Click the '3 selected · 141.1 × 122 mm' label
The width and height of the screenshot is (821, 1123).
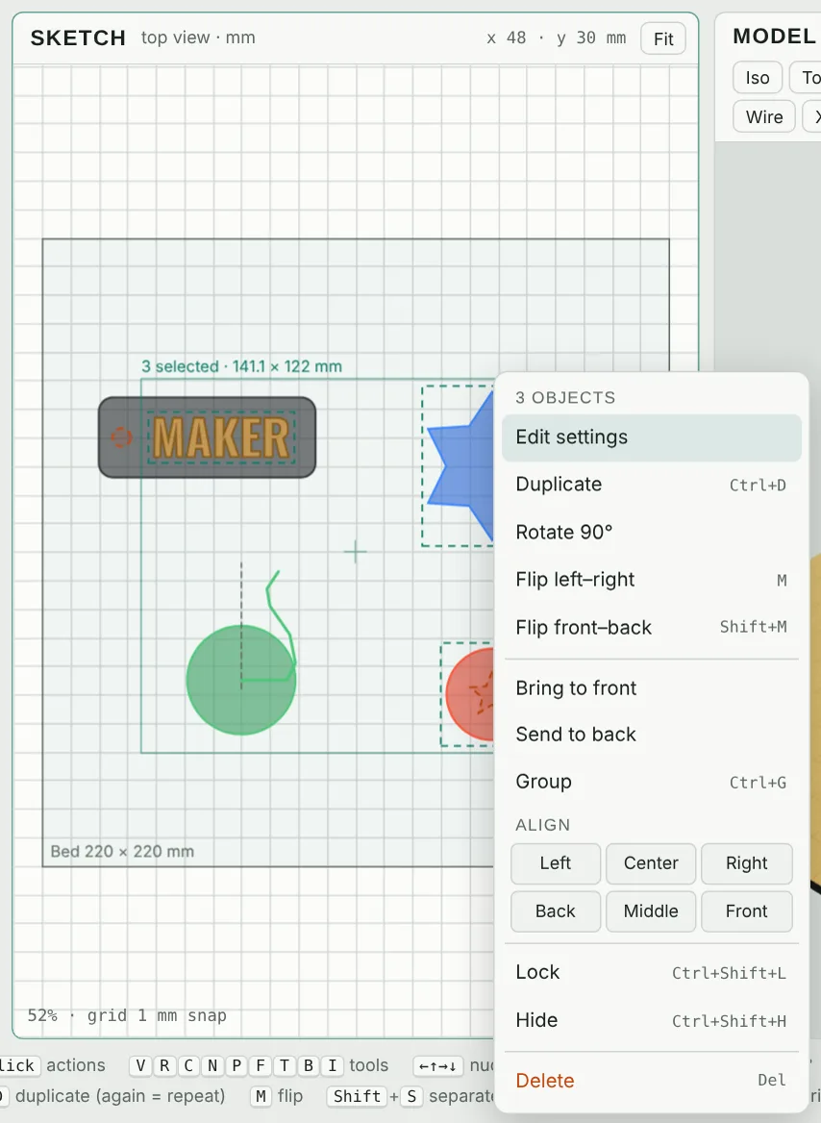(241, 366)
